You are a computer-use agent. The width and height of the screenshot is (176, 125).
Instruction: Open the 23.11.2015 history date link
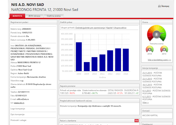(x=147, y=79)
